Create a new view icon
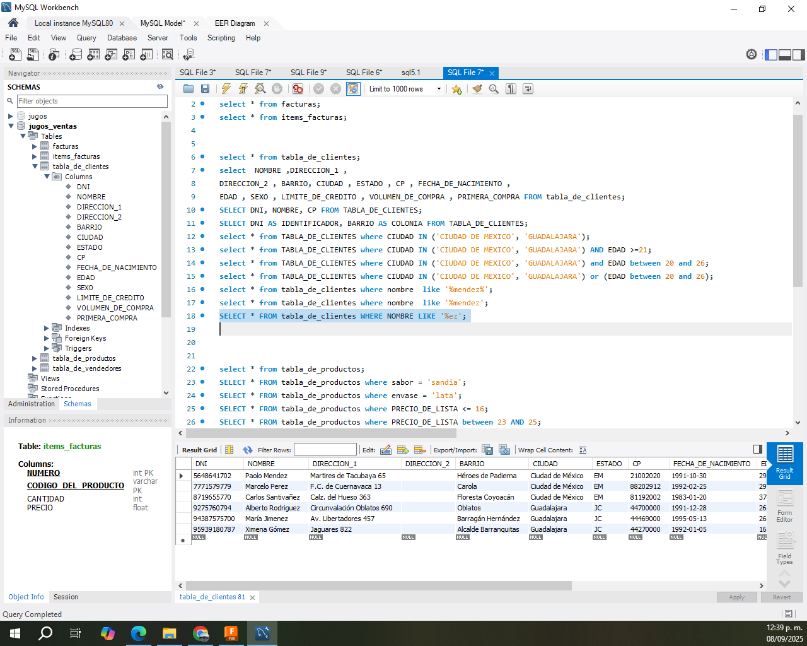The width and height of the screenshot is (807, 646). [x=111, y=55]
